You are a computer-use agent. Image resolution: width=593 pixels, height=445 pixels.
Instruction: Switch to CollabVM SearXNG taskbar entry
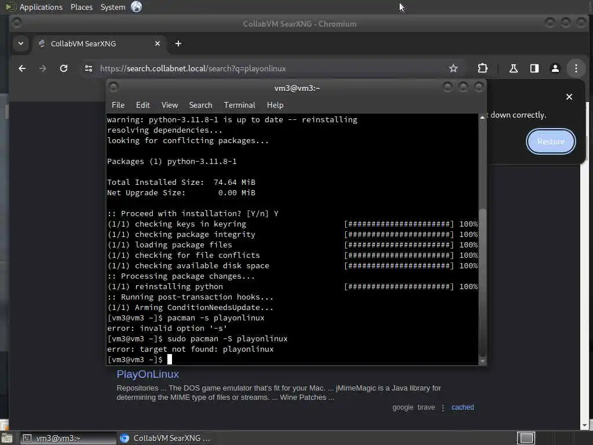coord(165,438)
